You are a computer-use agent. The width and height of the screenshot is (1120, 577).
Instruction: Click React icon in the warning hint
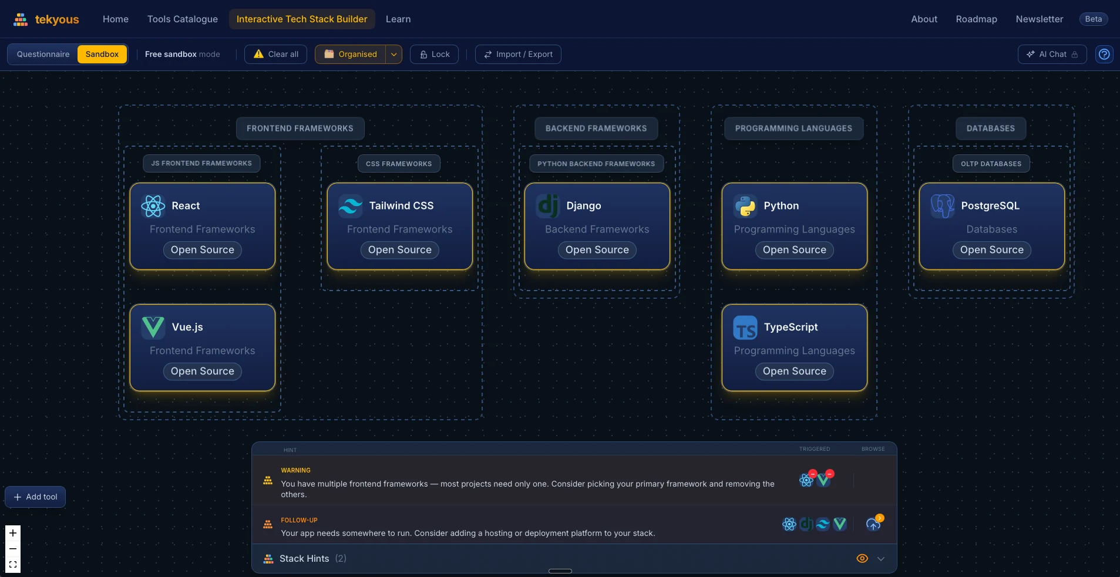[806, 480]
